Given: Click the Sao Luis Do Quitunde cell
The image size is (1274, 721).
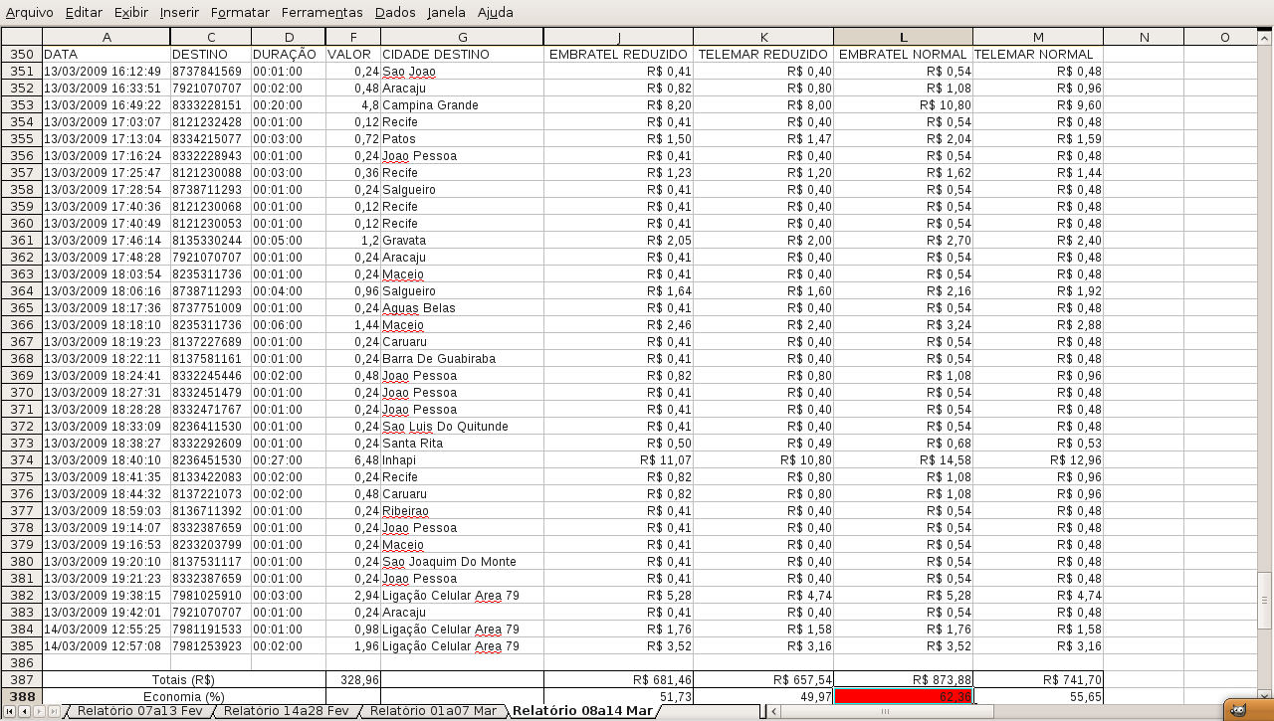Looking at the screenshot, I should coord(462,426).
